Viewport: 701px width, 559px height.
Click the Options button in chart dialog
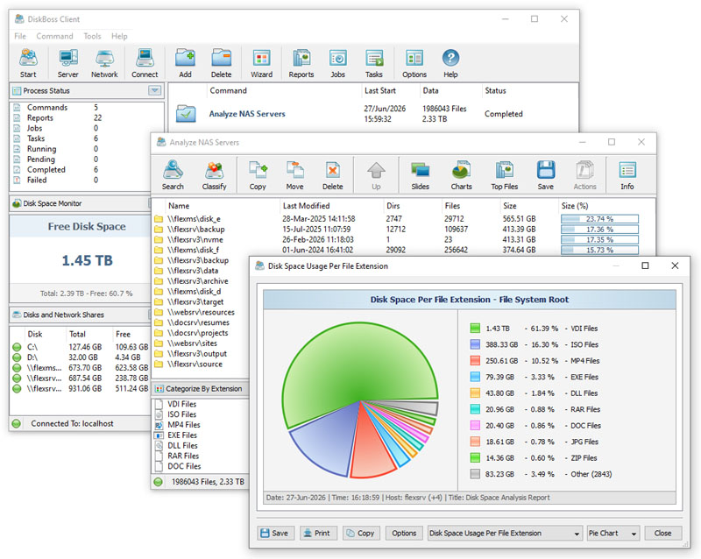point(404,533)
